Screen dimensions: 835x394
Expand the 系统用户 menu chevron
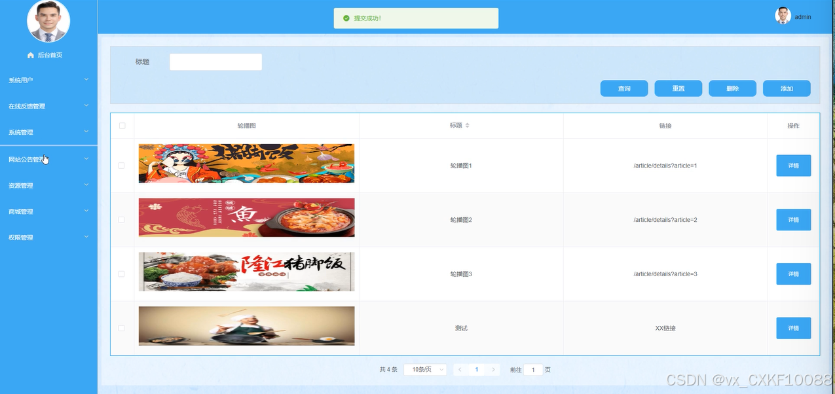86,80
